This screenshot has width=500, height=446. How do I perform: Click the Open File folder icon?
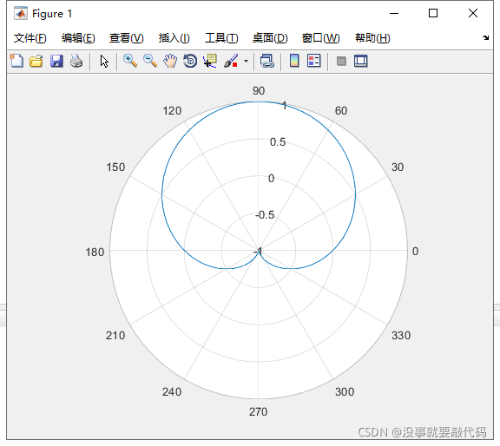[36, 61]
